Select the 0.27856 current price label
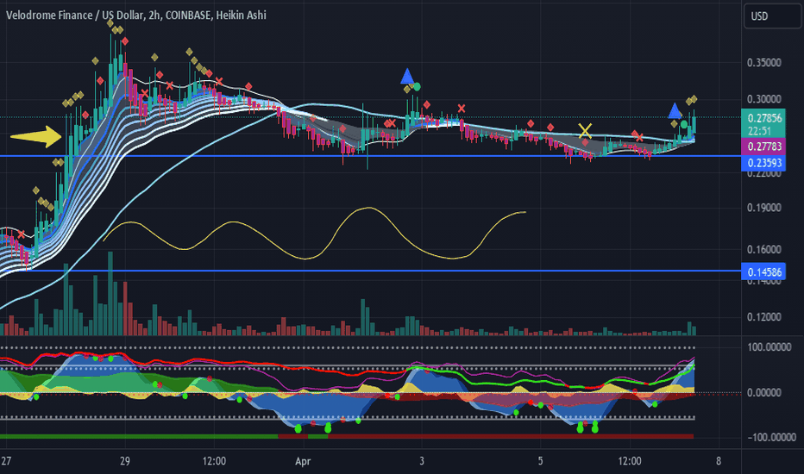Viewport: 804px width, 474px height. click(x=764, y=118)
